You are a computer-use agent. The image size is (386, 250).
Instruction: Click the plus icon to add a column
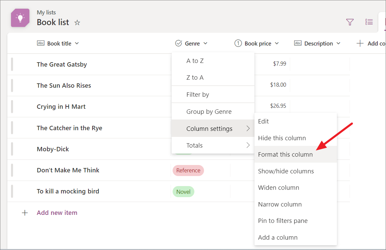[360, 43]
